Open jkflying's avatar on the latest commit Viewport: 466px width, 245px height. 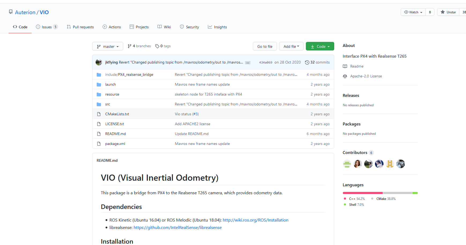tap(99, 62)
